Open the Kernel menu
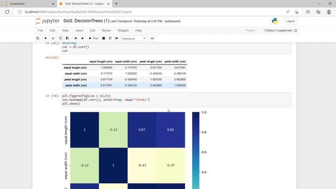This screenshot has width=336, height=189. coord(106,30)
